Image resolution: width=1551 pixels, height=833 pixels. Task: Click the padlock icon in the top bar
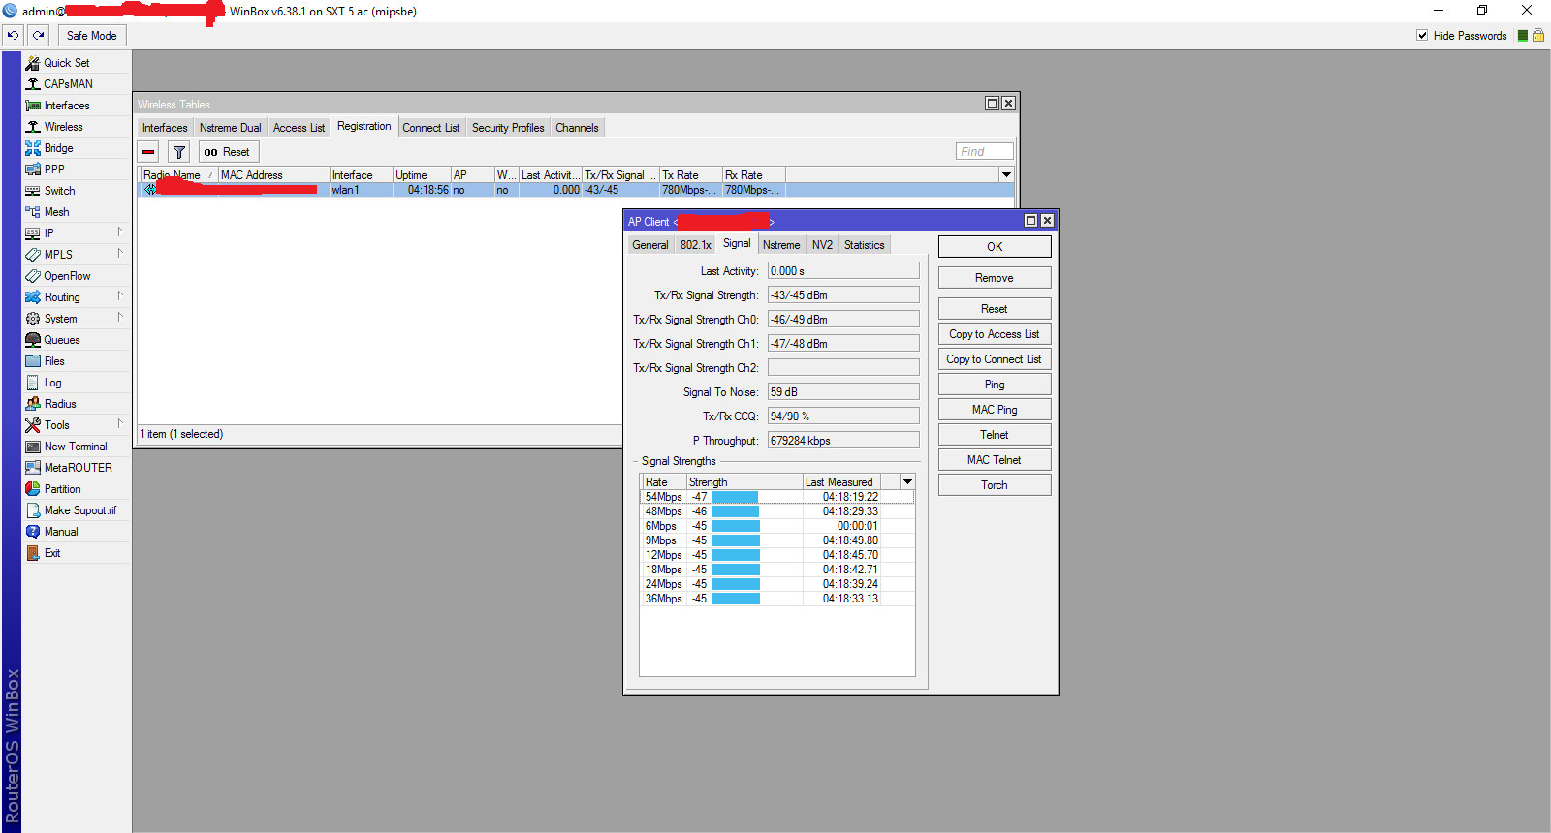point(1538,36)
